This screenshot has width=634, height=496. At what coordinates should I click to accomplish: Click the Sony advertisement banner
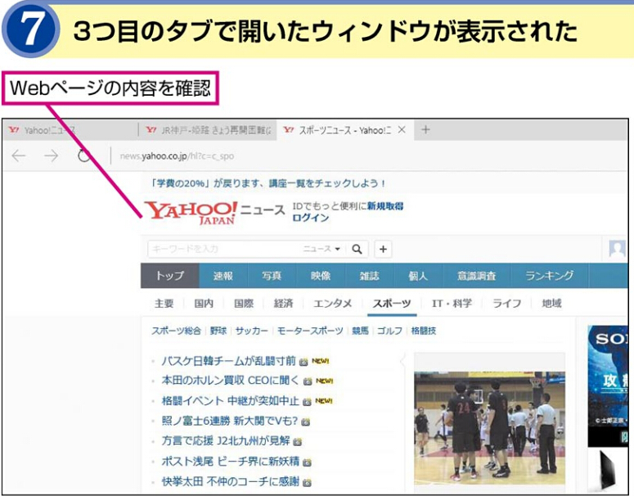click(x=608, y=386)
